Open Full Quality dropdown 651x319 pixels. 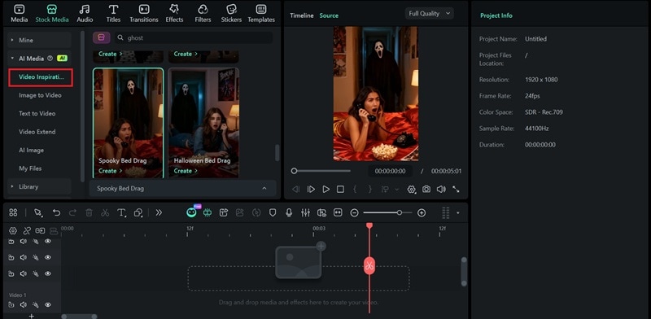coord(429,13)
